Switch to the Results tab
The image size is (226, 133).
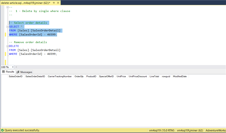point(8,72)
